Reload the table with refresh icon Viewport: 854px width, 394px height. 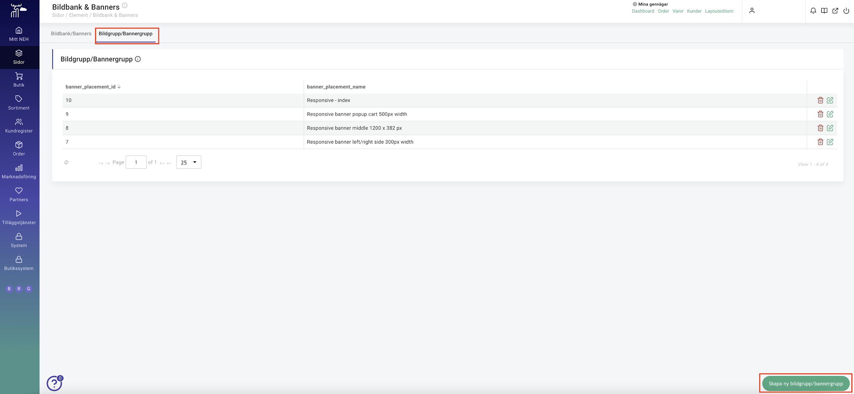pos(66,162)
